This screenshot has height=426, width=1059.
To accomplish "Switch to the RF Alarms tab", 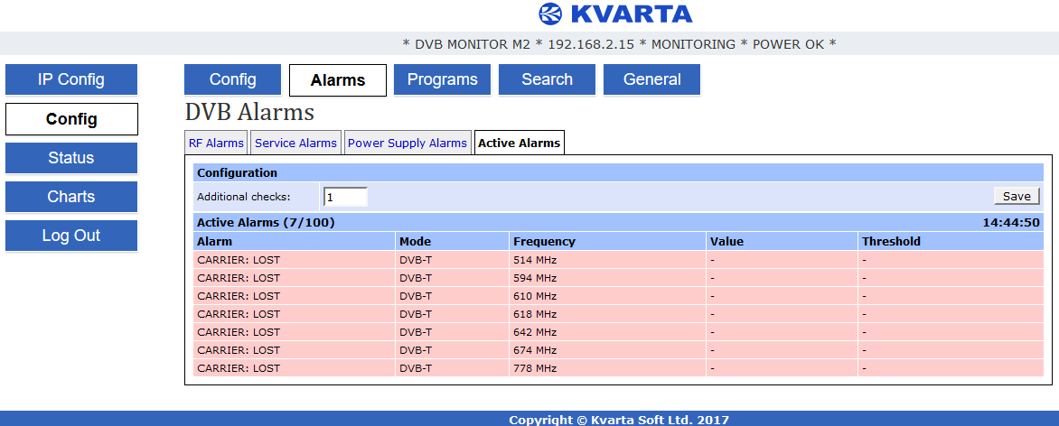I will click(216, 144).
